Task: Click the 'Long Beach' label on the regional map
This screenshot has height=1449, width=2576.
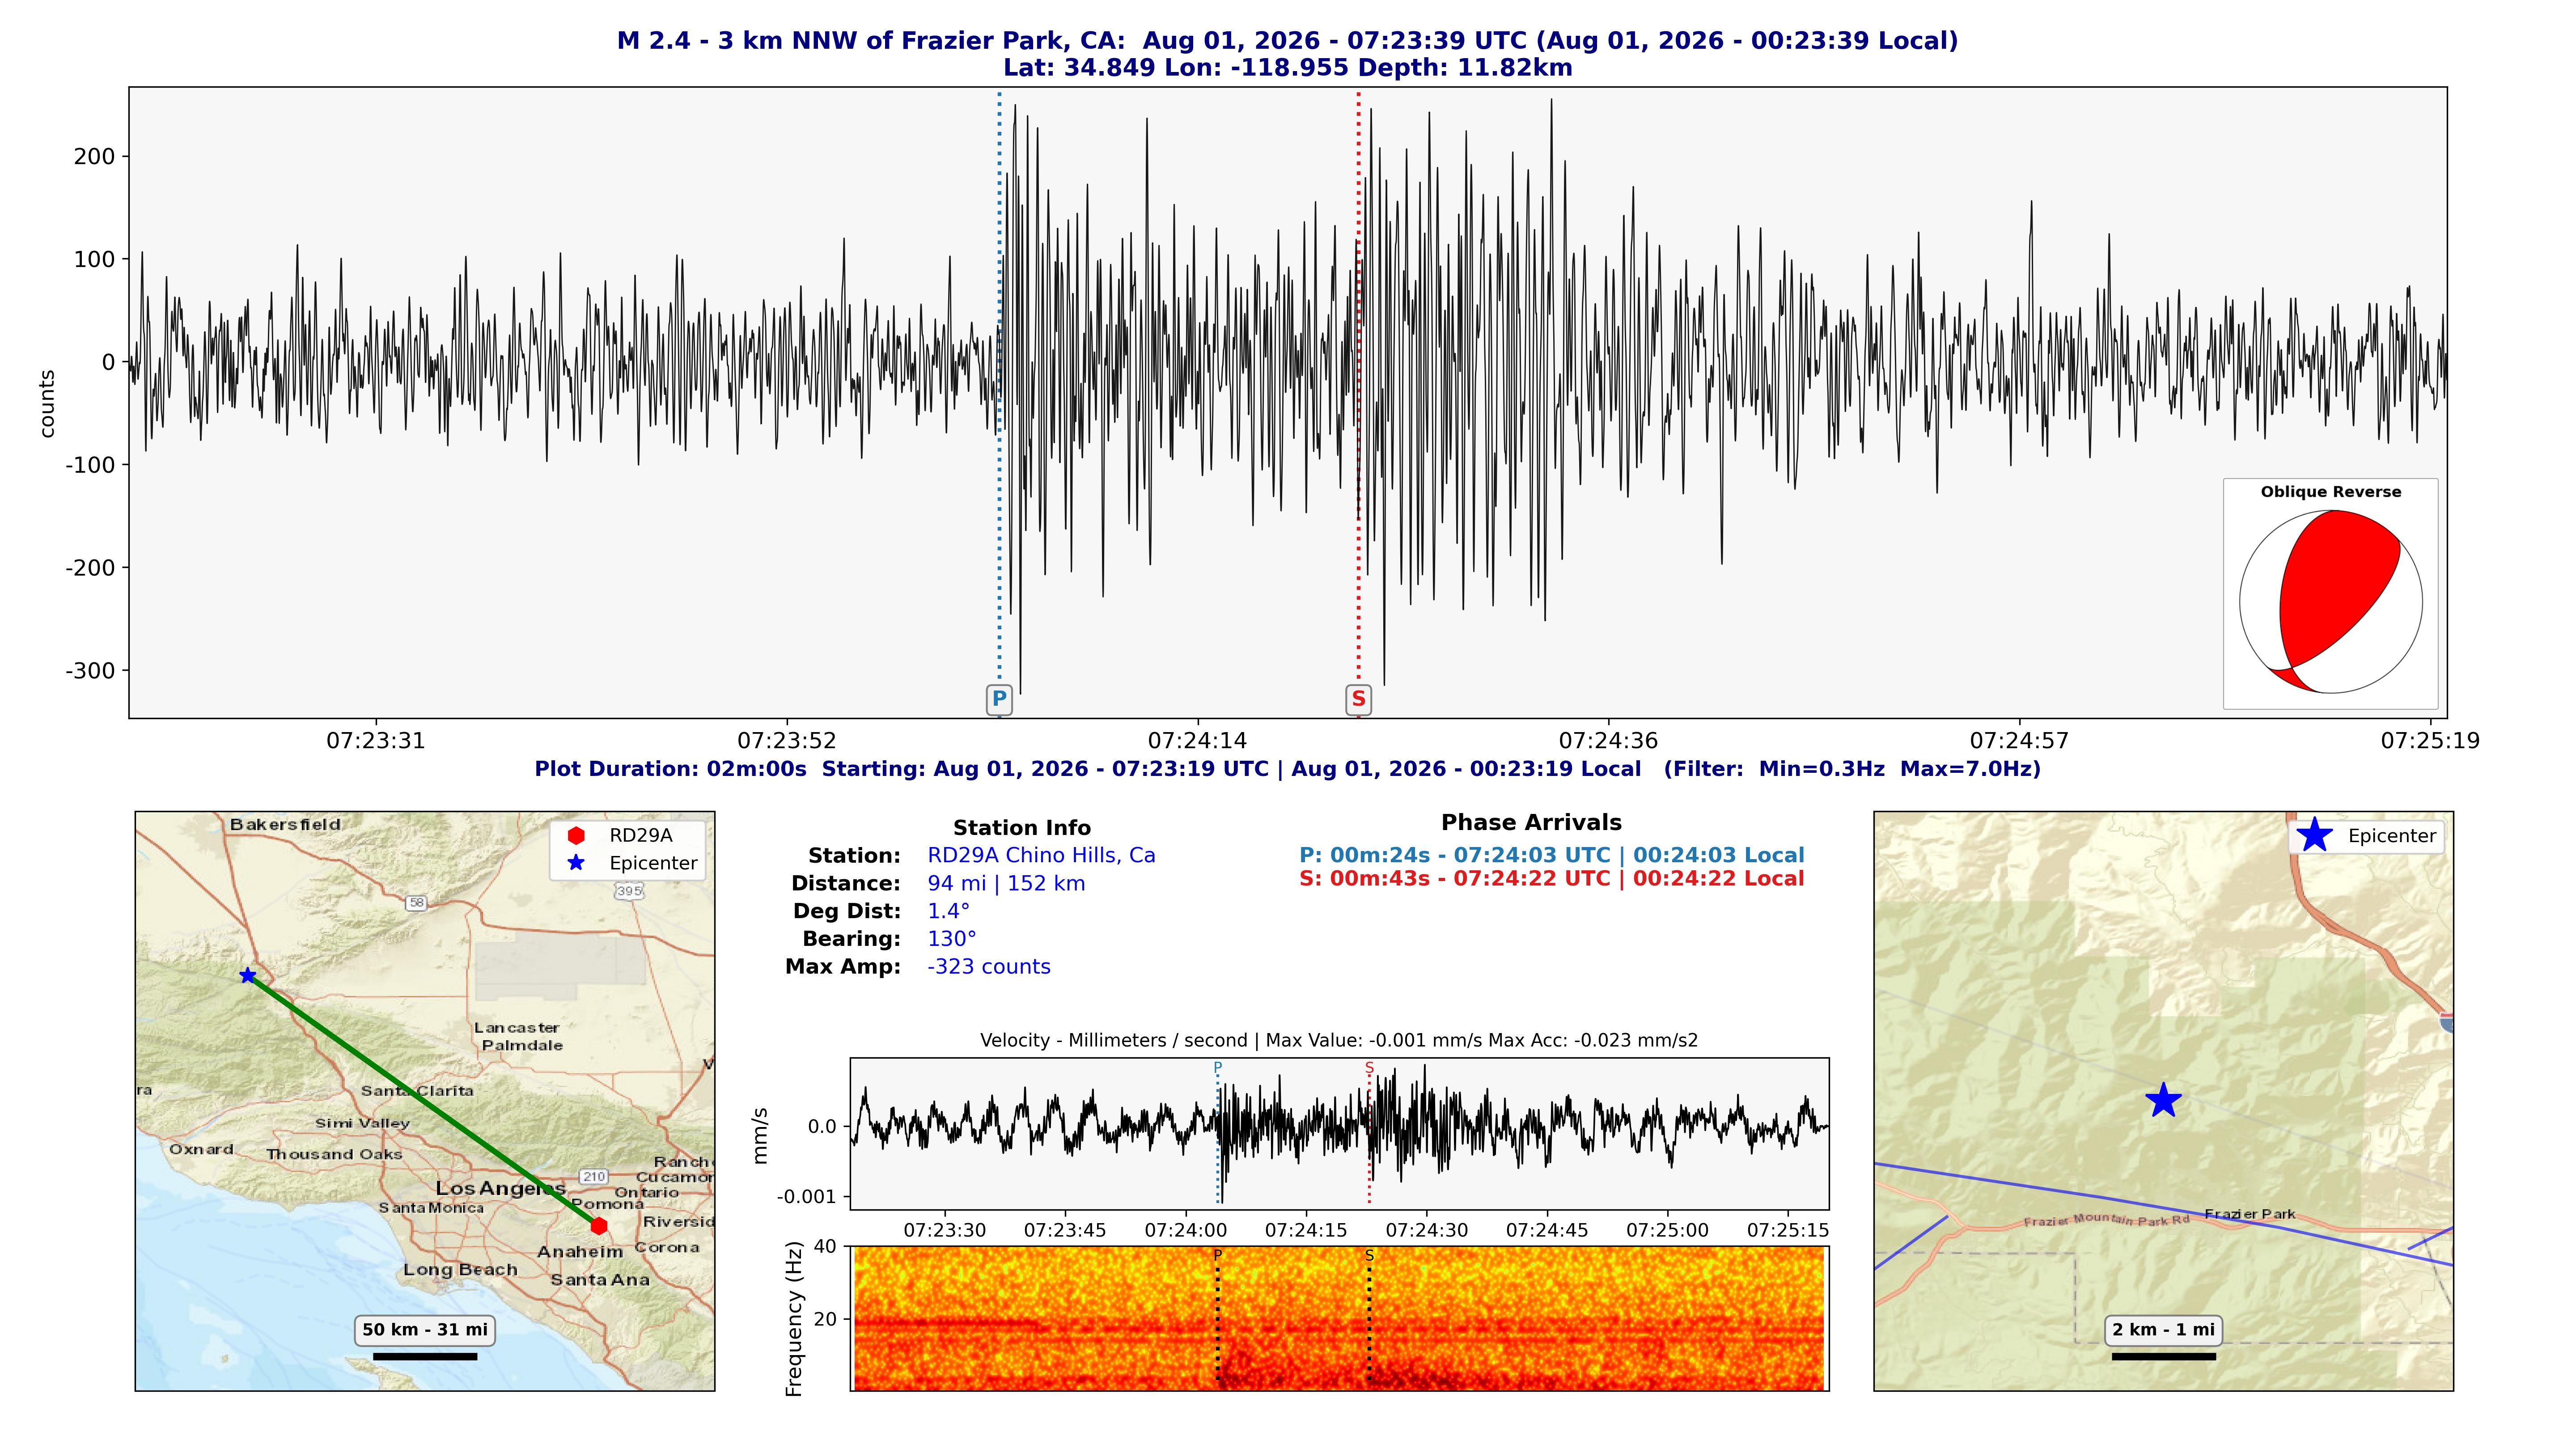Action: (x=460, y=1270)
